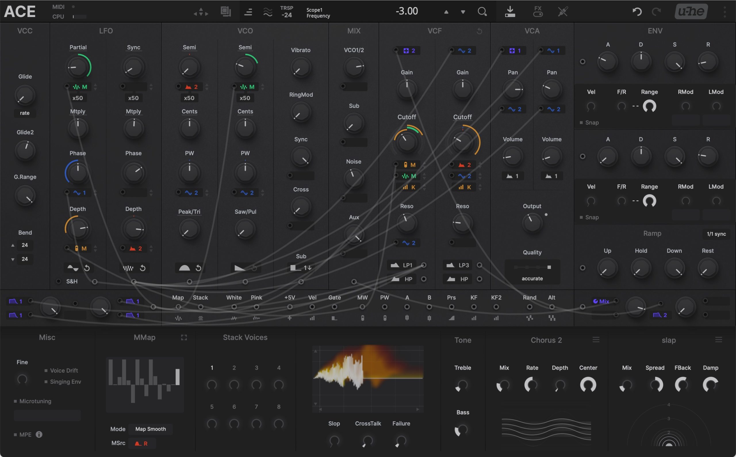736x457 pixels.
Task: Click the Stack Voices panel heading
Action: click(245, 337)
